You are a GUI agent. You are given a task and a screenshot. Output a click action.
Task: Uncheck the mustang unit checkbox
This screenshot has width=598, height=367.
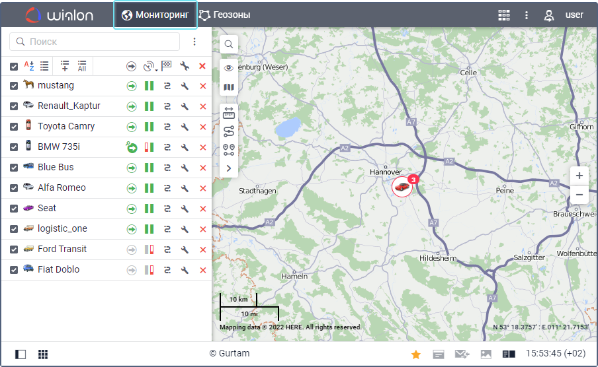pyautogui.click(x=14, y=86)
